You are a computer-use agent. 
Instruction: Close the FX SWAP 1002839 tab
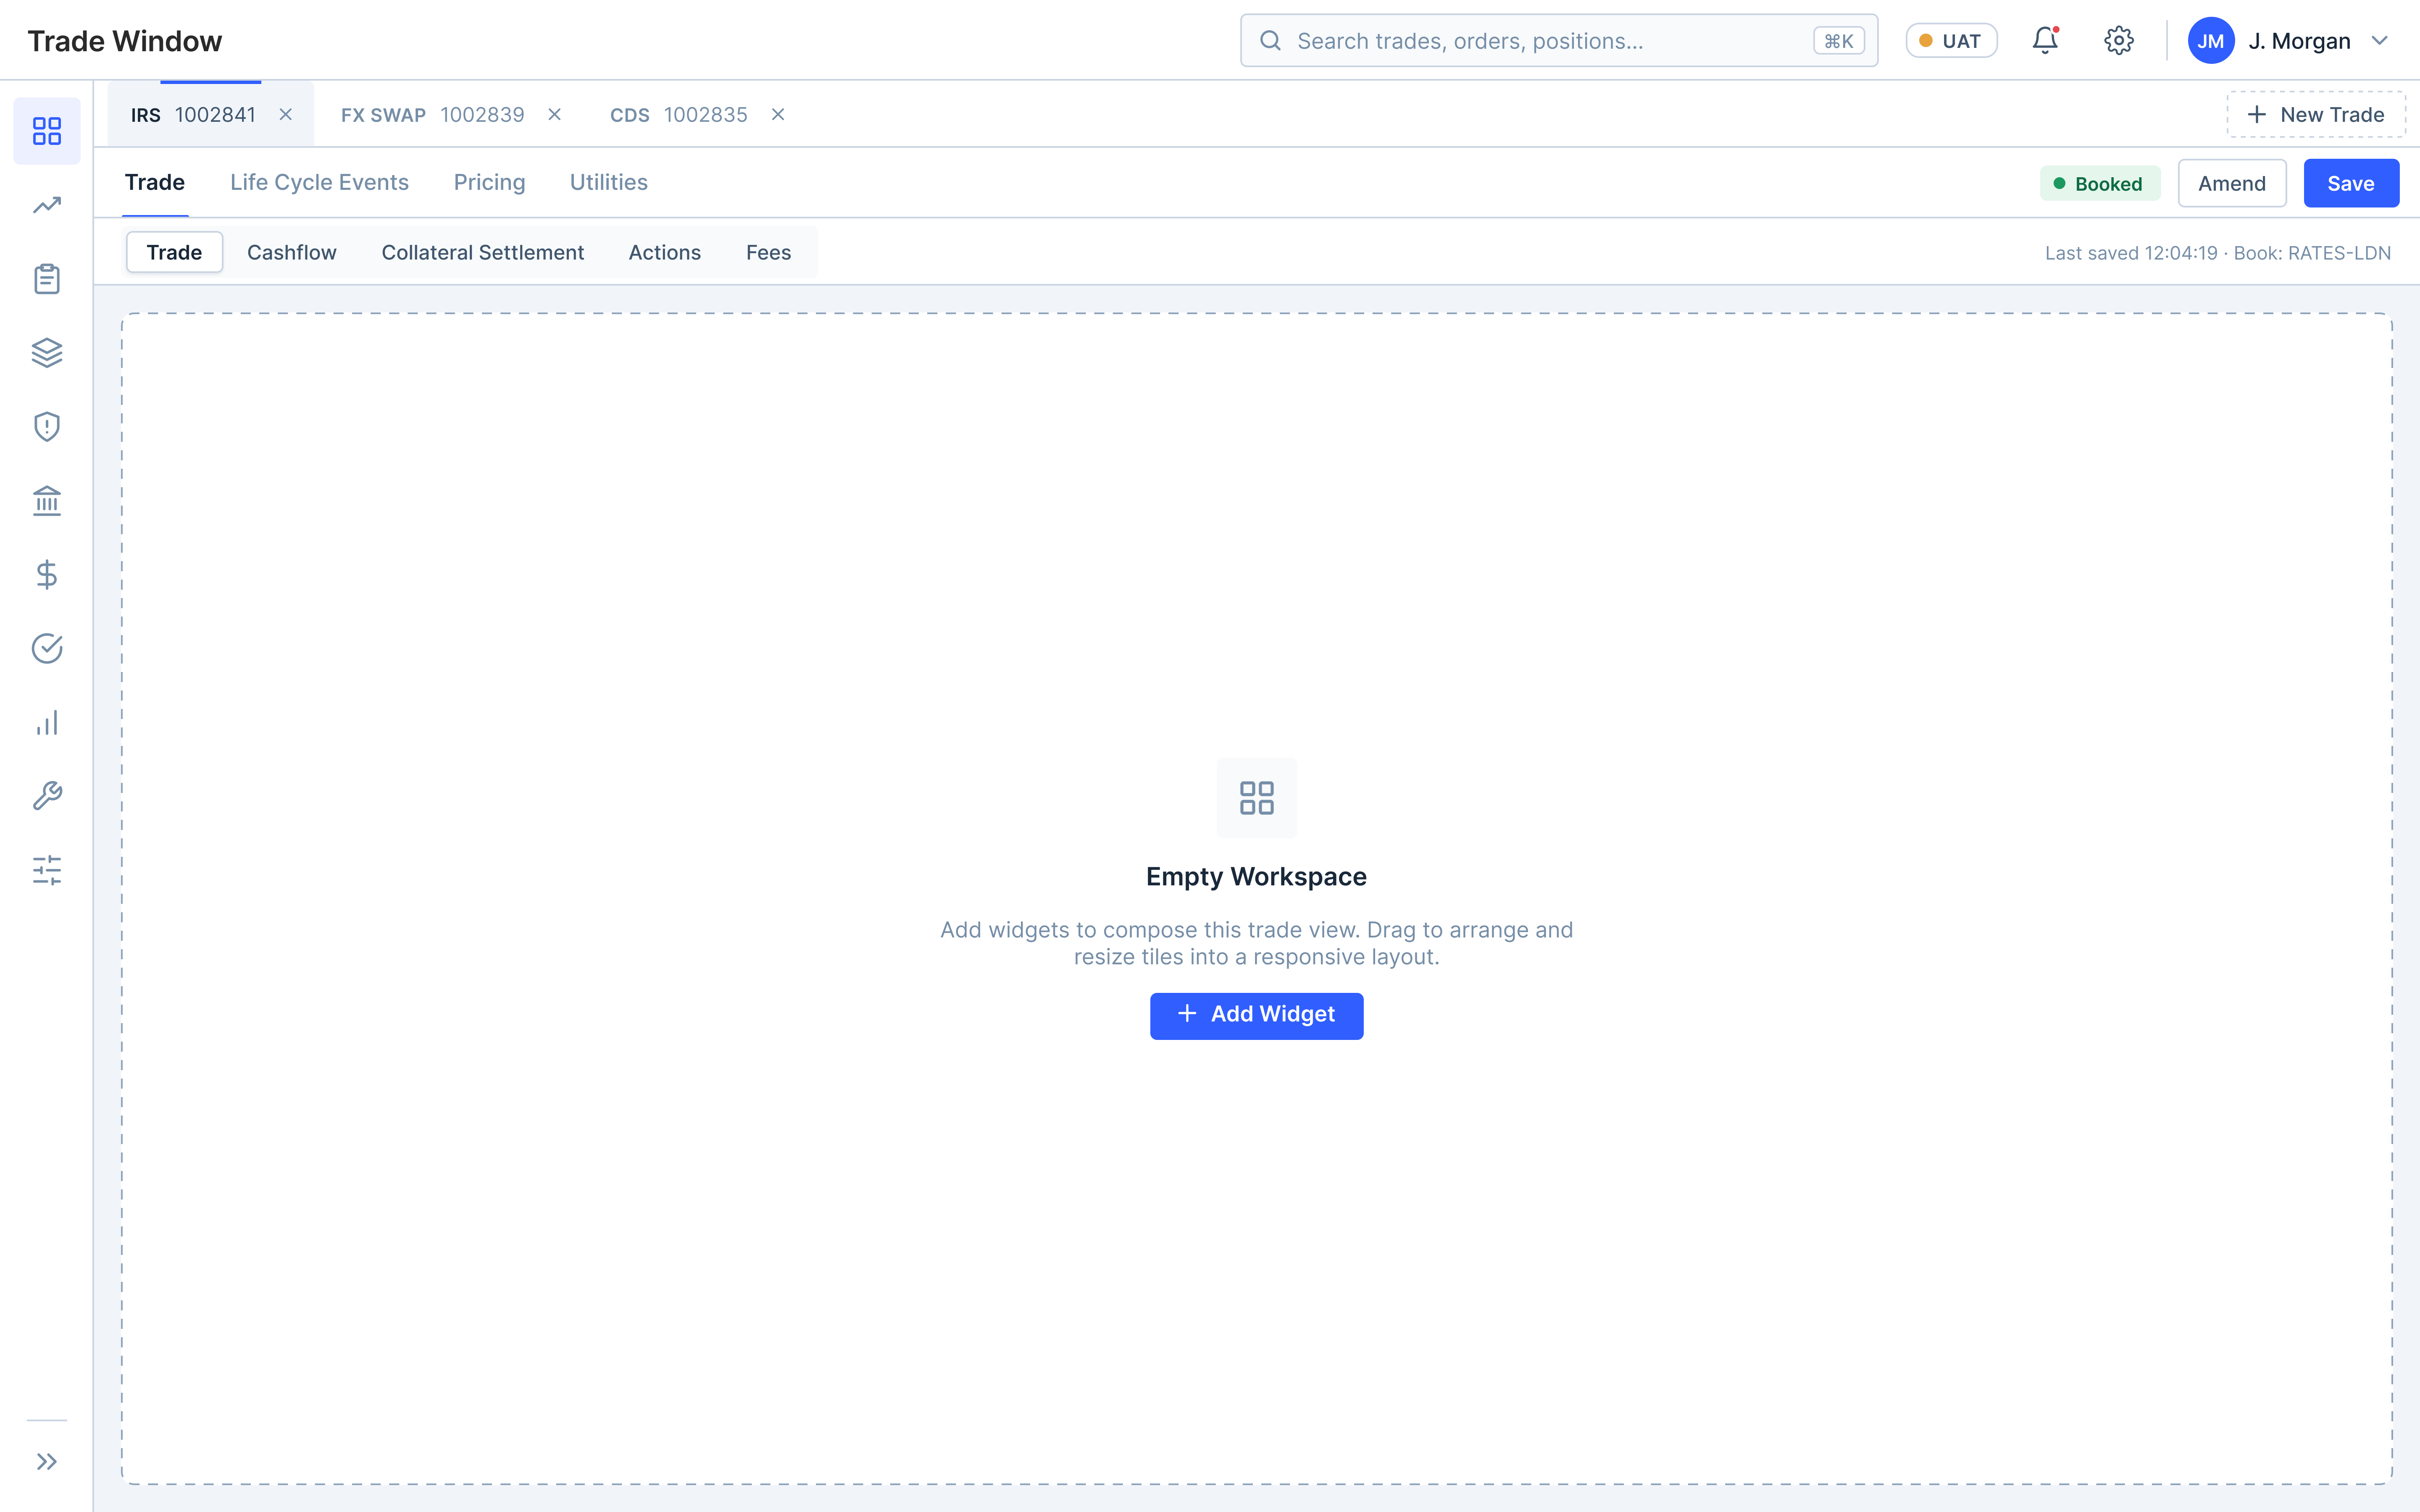click(x=555, y=115)
